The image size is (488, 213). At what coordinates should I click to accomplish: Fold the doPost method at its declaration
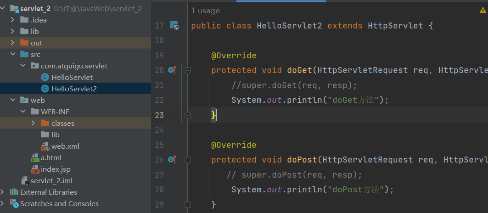[x=187, y=160]
